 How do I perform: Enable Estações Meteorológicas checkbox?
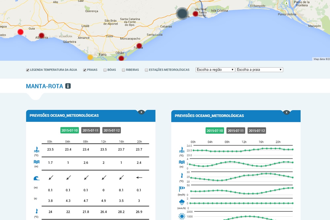[x=147, y=70]
